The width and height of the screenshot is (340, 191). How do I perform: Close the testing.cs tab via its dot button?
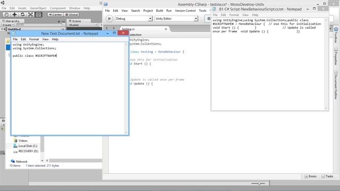pyautogui.click(x=166, y=29)
